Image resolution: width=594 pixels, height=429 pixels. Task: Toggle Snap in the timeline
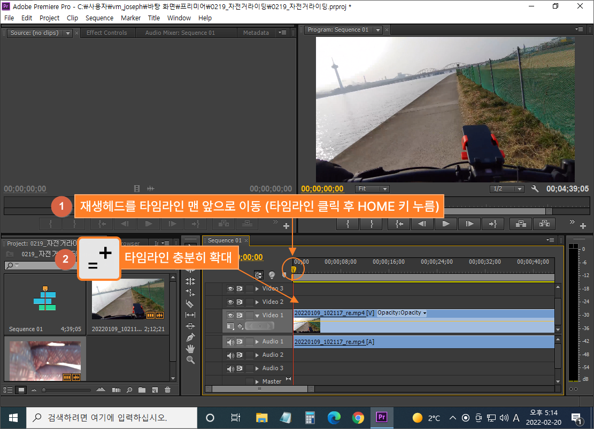[259, 275]
